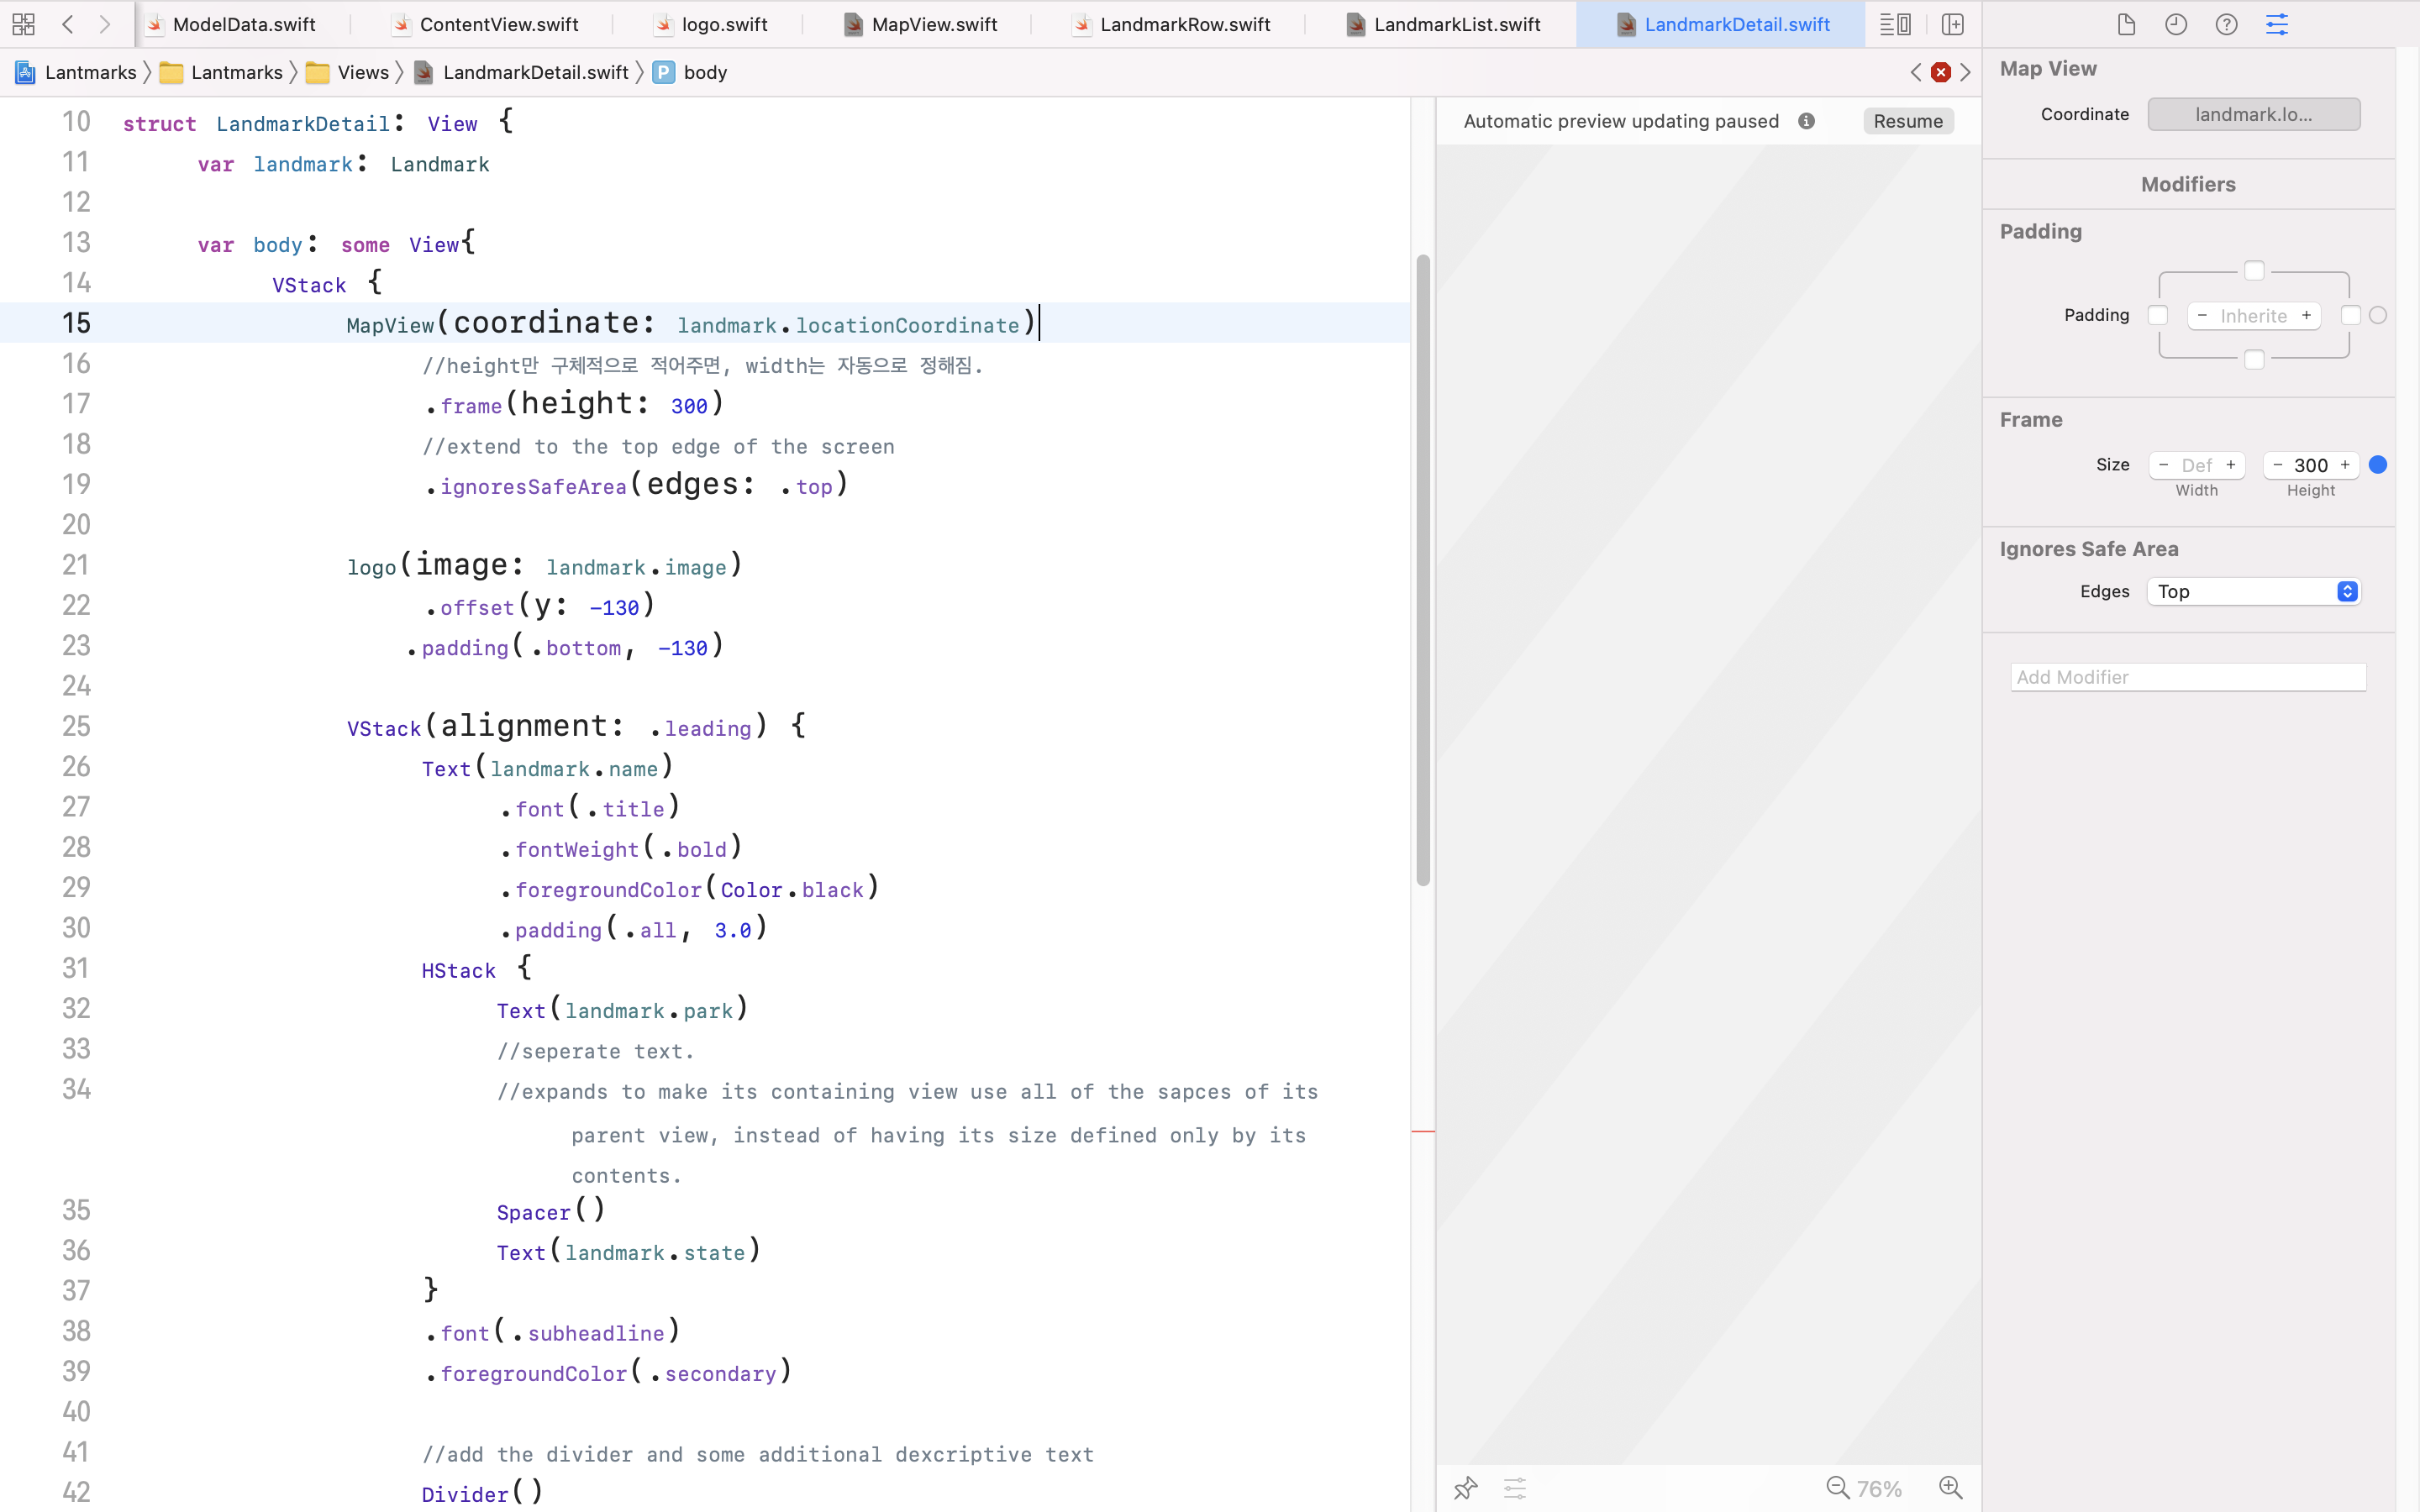The height and width of the screenshot is (1512, 2420).
Task: Click the red error indicator icon
Action: point(1940,72)
